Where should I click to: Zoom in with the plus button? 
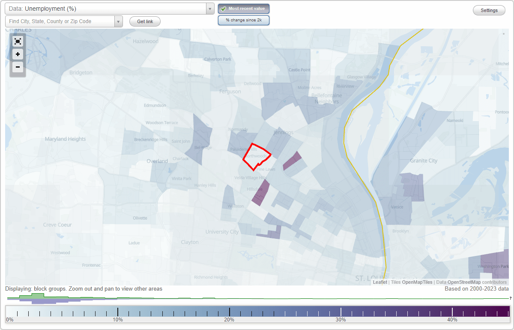click(18, 54)
